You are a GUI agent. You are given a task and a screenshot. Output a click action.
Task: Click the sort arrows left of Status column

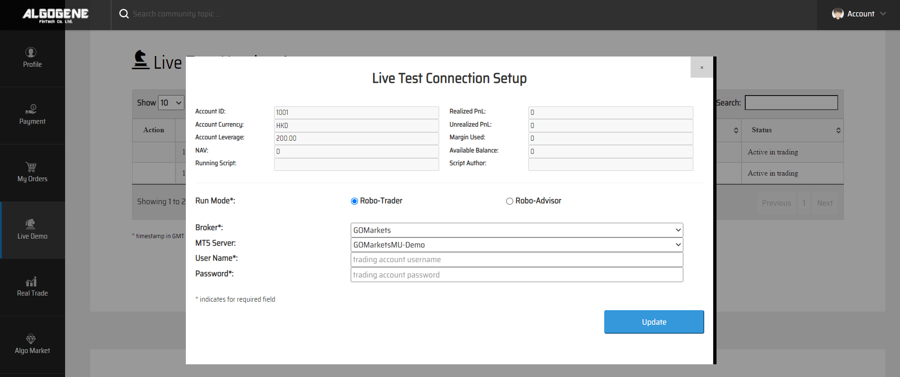pyautogui.click(x=736, y=130)
